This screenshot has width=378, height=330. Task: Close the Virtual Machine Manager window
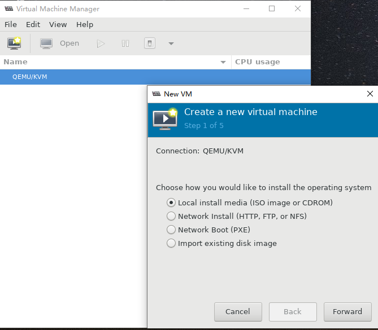click(297, 8)
